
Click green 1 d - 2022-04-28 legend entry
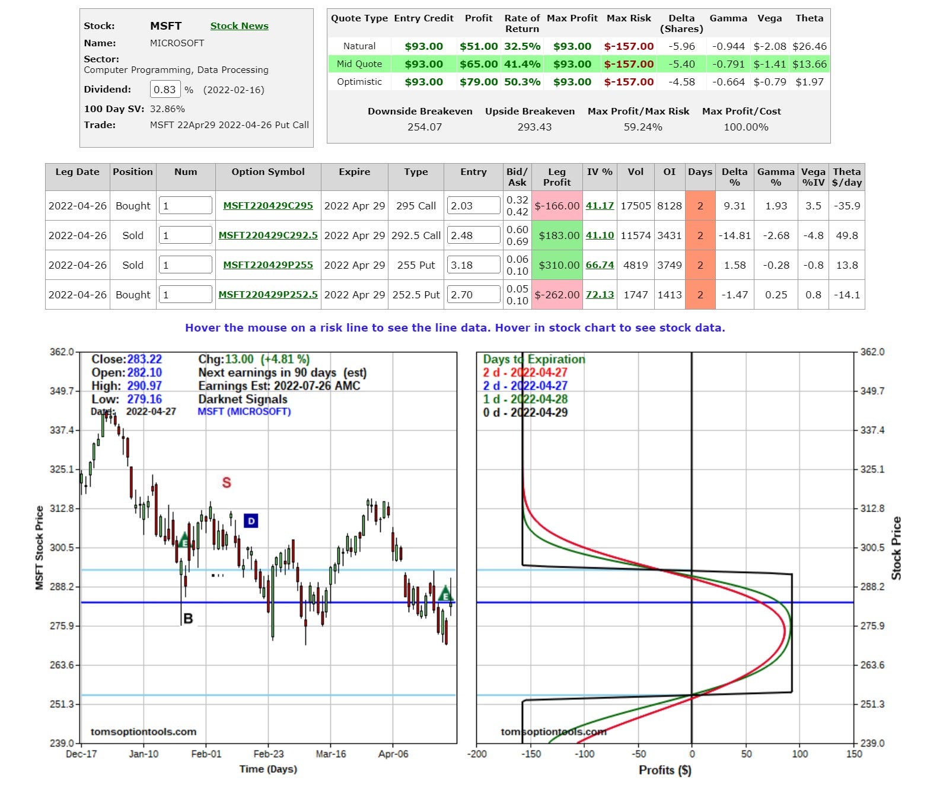click(x=525, y=399)
